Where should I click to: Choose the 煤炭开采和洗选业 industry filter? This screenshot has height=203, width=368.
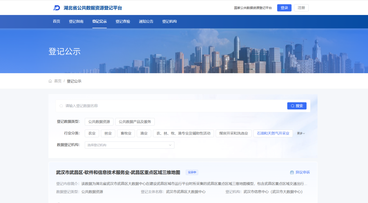[233, 133]
